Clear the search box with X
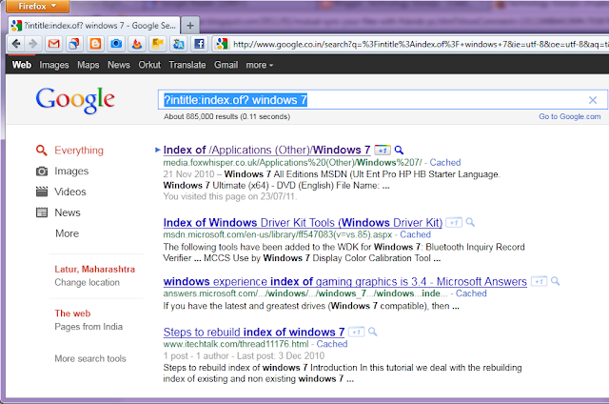Image resolution: width=609 pixels, height=404 pixels. [593, 100]
